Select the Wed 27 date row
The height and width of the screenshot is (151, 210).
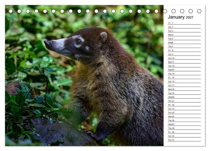pyautogui.click(x=184, y=124)
